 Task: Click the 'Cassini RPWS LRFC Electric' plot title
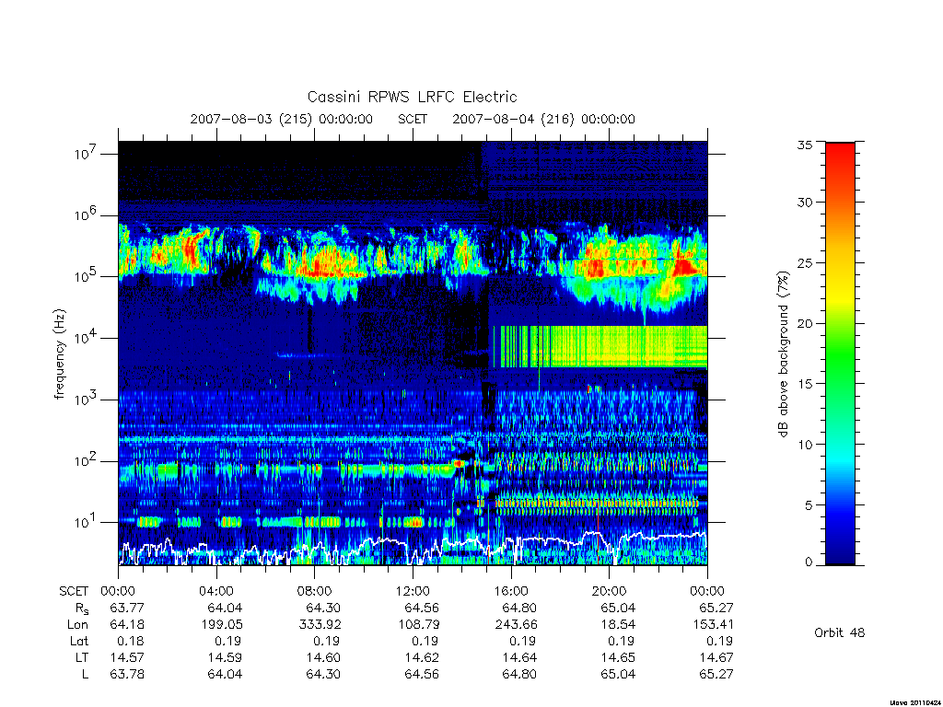(x=412, y=97)
